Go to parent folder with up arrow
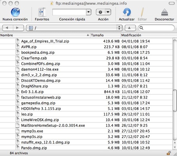Image resolution: width=177 pixels, height=156 pixels. (x=130, y=28)
